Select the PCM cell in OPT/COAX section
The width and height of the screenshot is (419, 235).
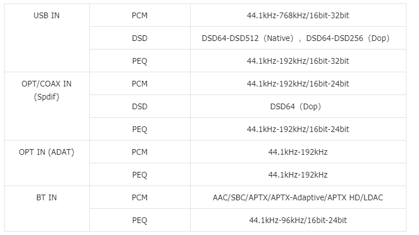(x=139, y=84)
